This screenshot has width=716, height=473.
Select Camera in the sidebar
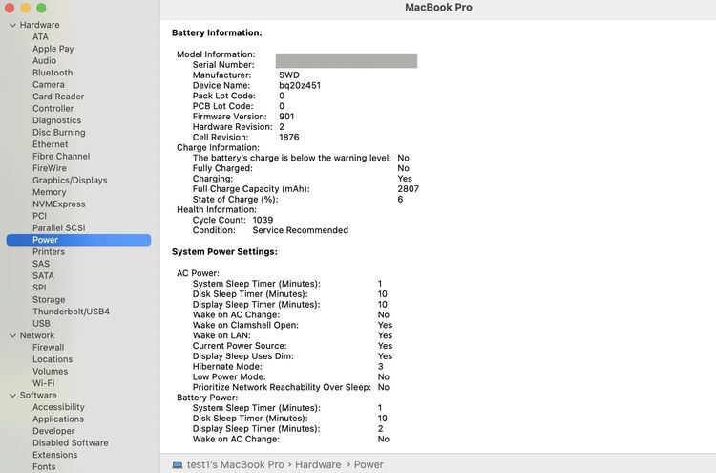pyautogui.click(x=49, y=84)
